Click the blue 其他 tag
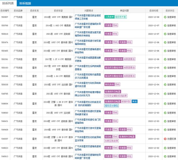The image size is (178, 160). [x=134, y=101]
